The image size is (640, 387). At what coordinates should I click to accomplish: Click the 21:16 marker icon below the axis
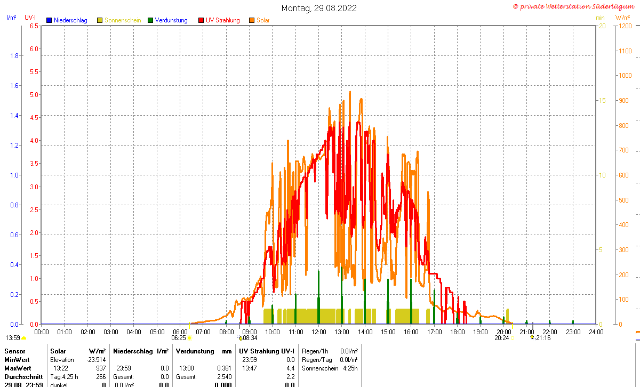click(x=532, y=337)
